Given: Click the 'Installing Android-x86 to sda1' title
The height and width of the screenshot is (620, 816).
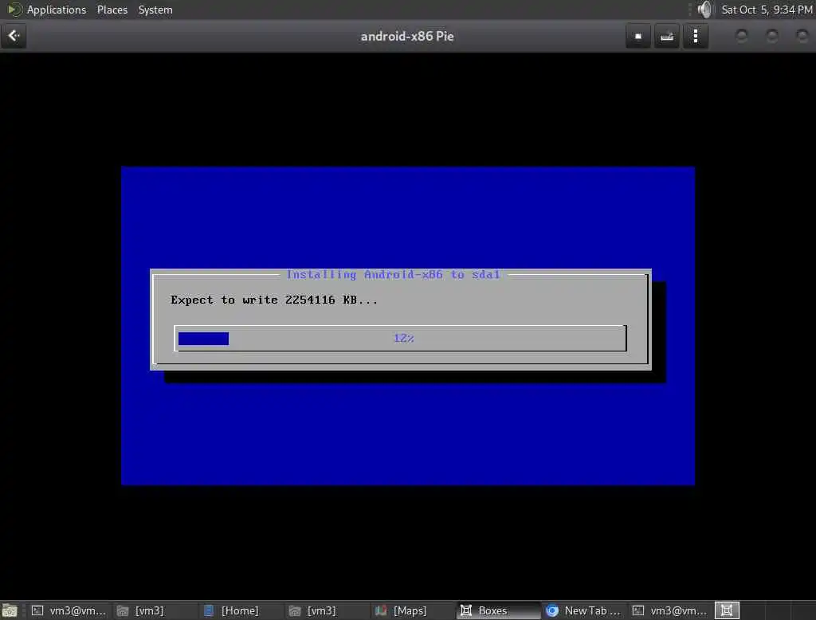Looking at the screenshot, I should click(x=393, y=274).
